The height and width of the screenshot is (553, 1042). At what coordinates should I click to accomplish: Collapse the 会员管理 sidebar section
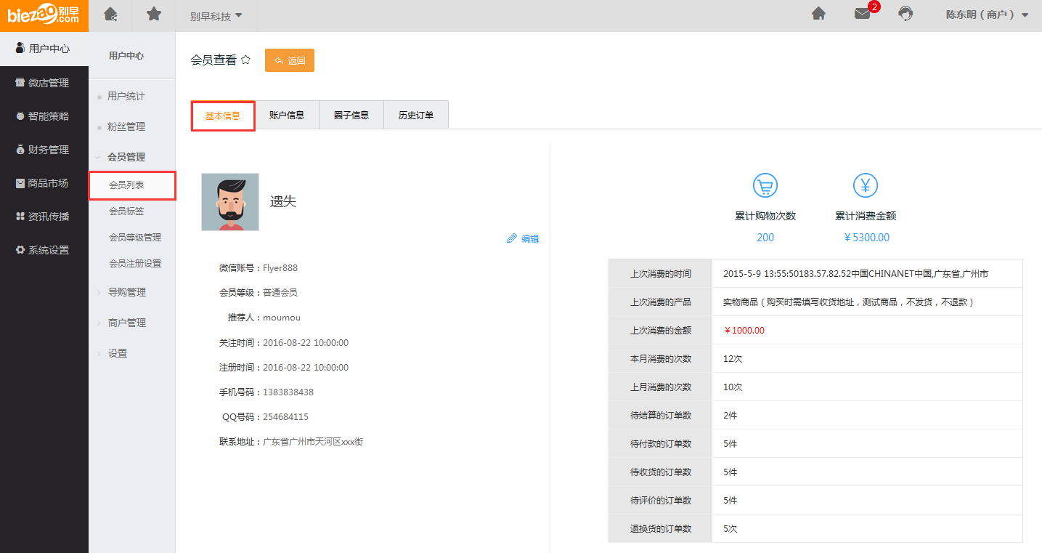(126, 157)
